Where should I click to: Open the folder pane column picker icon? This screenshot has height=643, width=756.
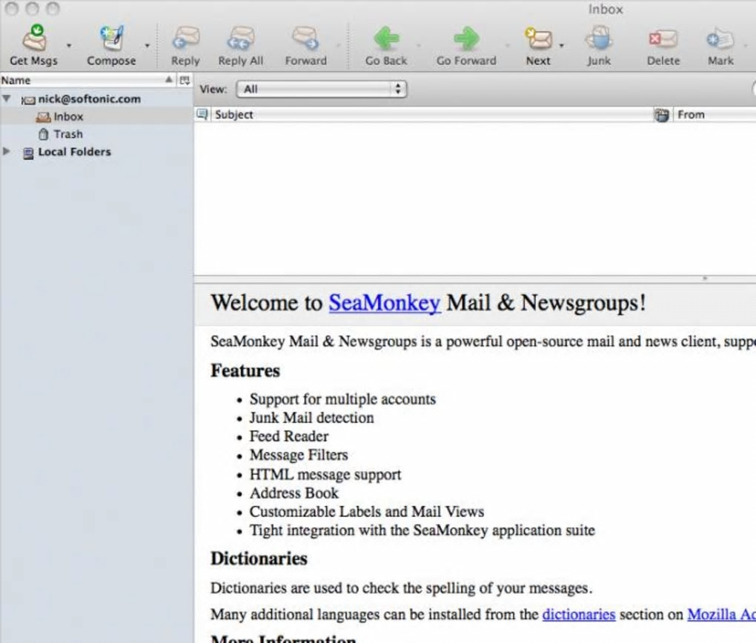pos(185,80)
